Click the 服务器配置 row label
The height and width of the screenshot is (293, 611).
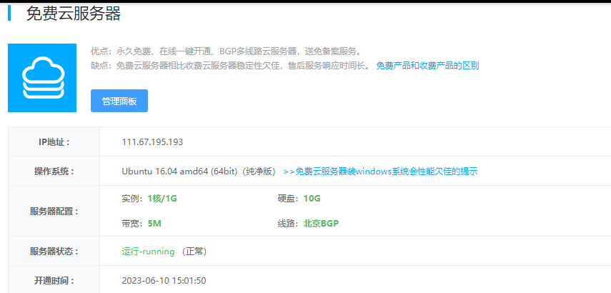(54, 212)
